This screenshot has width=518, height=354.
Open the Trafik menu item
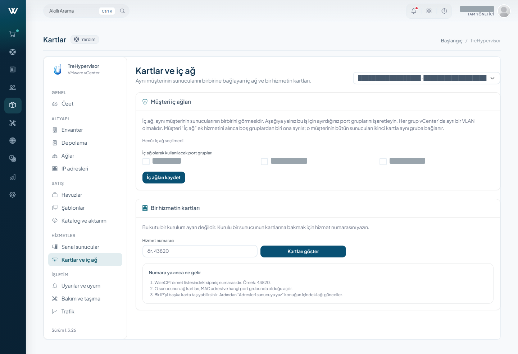tap(85, 312)
